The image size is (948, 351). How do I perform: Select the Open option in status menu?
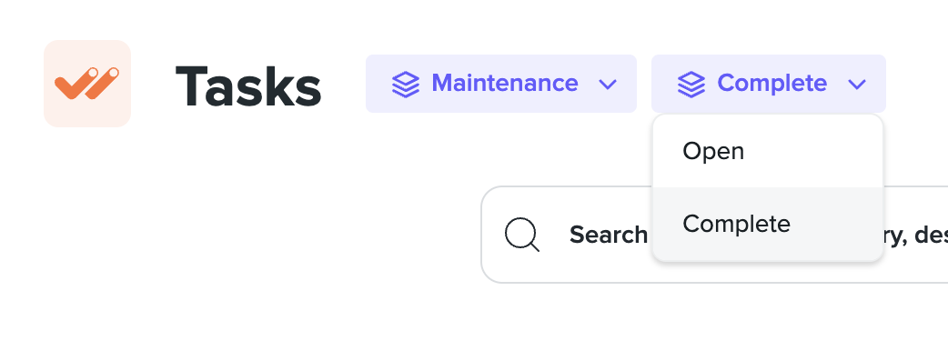(x=768, y=151)
